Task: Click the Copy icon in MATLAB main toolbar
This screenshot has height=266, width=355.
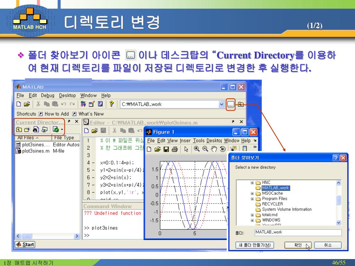Action: (x=47, y=104)
